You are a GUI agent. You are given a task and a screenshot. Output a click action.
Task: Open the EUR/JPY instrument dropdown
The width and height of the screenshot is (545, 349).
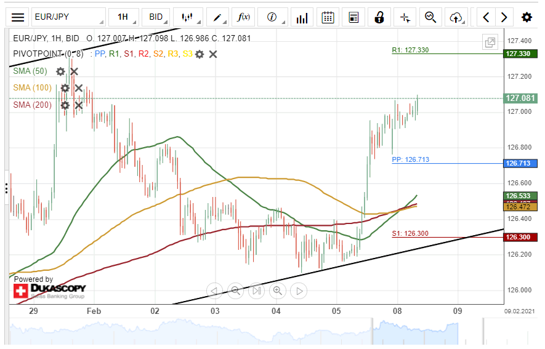67,17
